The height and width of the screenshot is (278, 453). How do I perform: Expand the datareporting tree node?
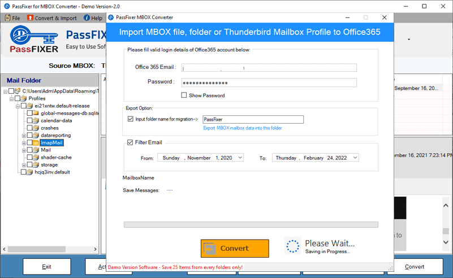[24, 136]
